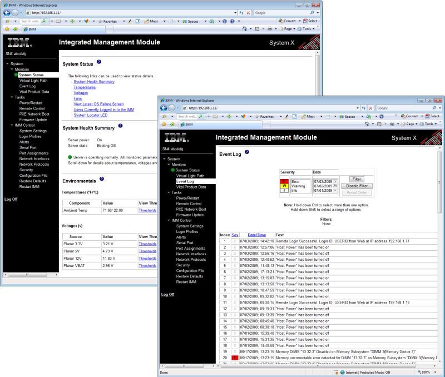
Task: Click the red severity icon on event row 20
Action: coord(235,358)
